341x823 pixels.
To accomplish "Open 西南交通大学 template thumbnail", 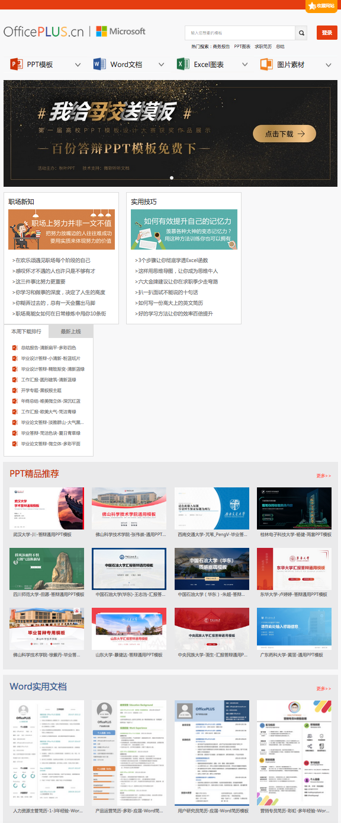I will point(212,509).
